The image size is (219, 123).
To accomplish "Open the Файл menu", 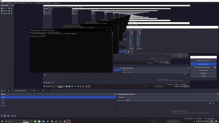I will coord(3,3).
